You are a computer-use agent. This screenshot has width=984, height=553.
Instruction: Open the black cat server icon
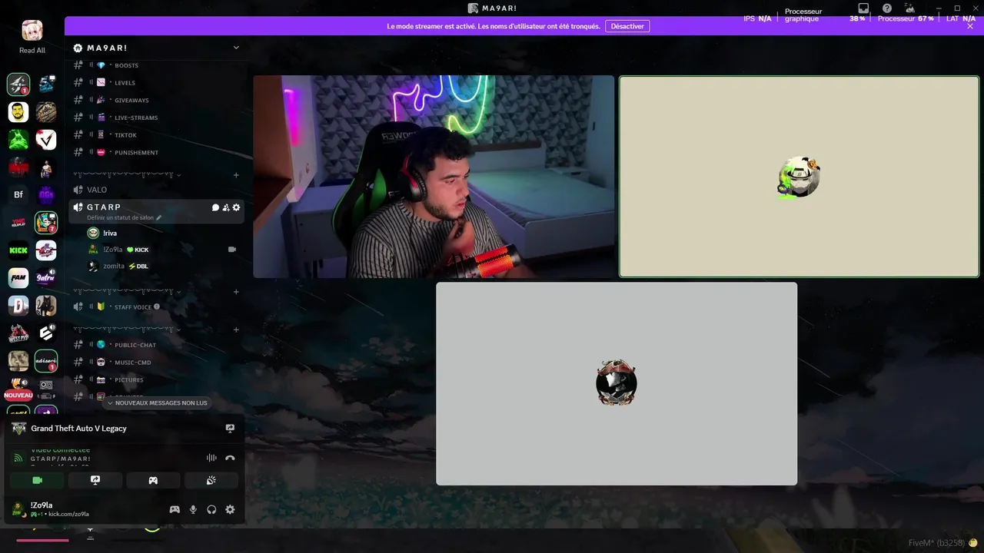click(x=46, y=306)
